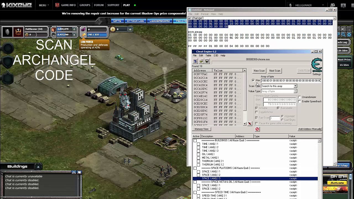This screenshot has height=199, width=354.
Task: Uncheck the Hex checkbox
Action: pos(253,80)
